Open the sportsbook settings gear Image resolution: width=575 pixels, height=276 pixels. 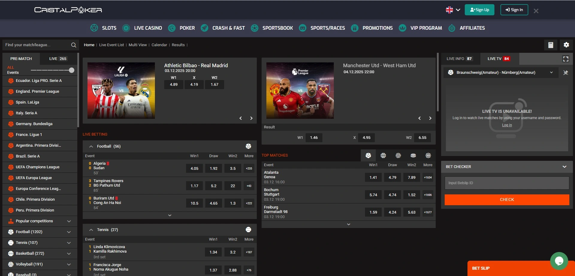(566, 45)
